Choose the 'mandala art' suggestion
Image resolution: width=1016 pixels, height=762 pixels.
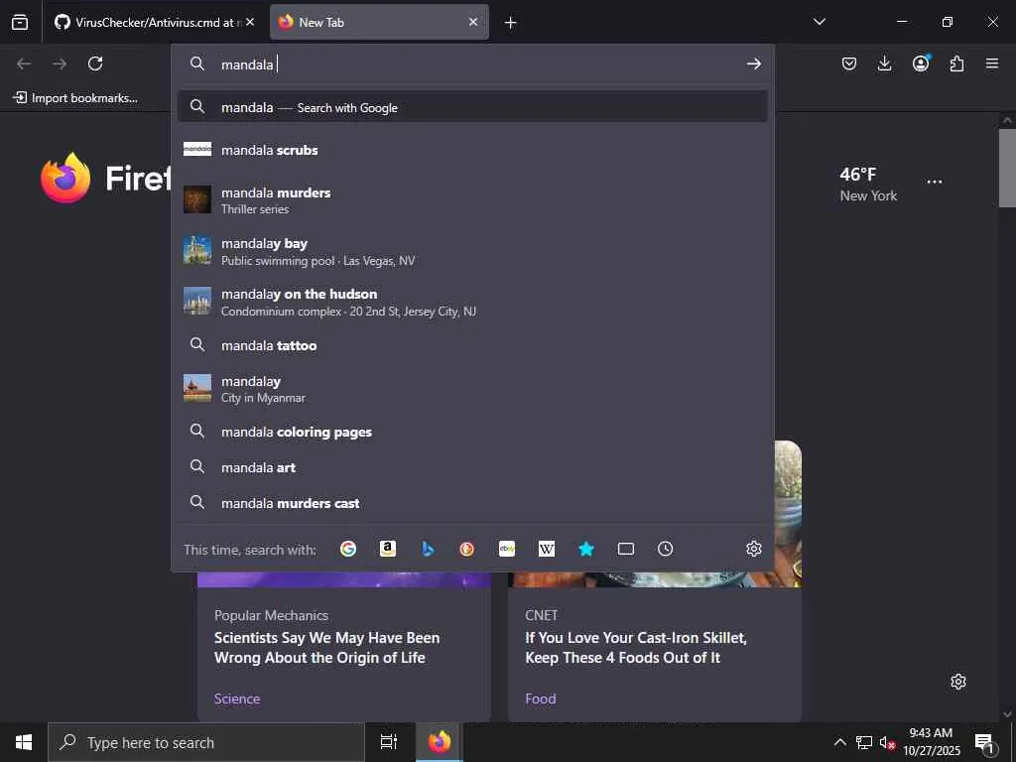472,467
